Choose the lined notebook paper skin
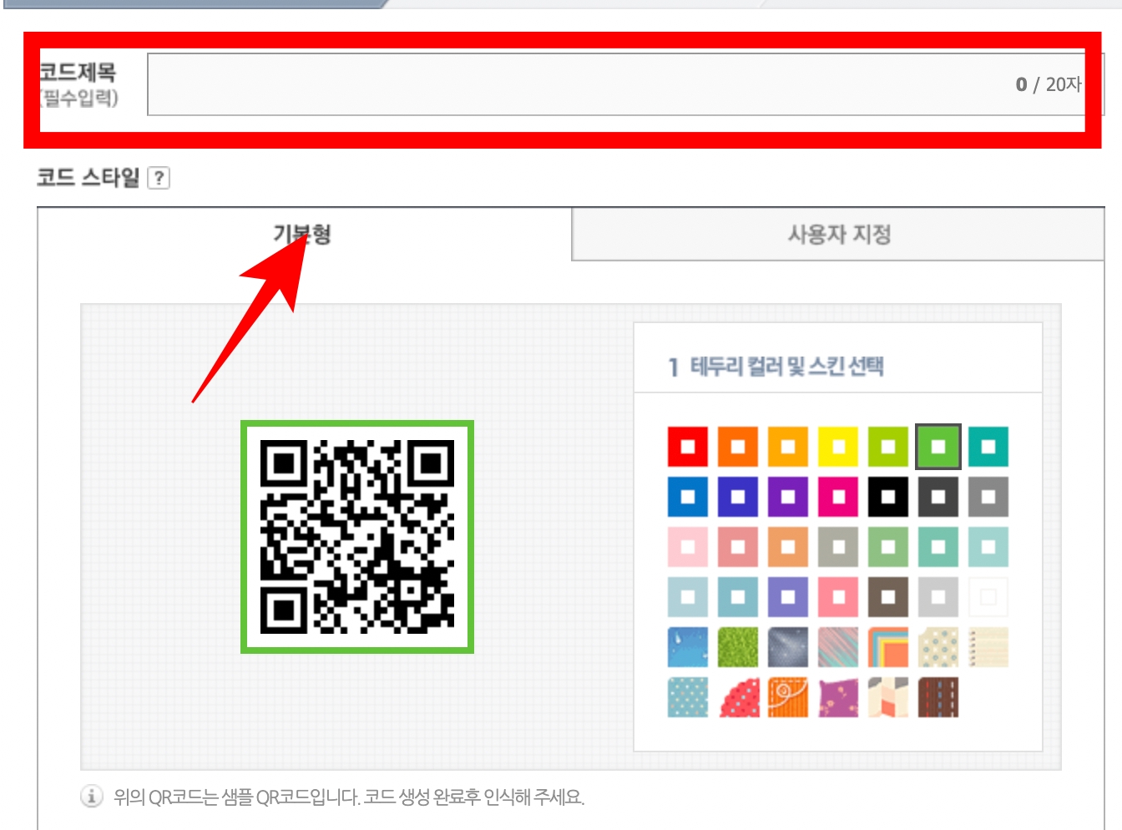 pyautogui.click(x=988, y=647)
